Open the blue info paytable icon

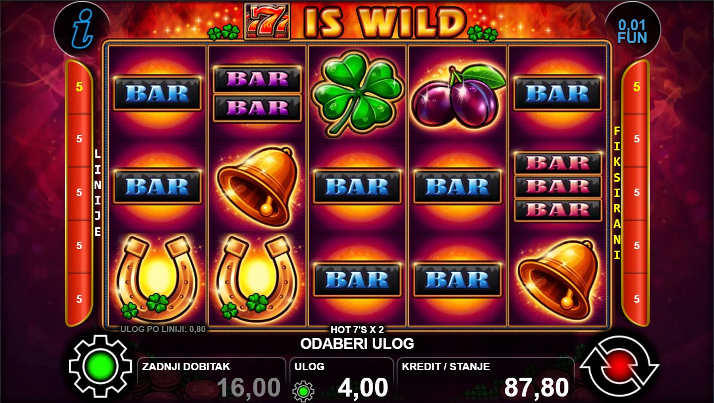(x=81, y=29)
